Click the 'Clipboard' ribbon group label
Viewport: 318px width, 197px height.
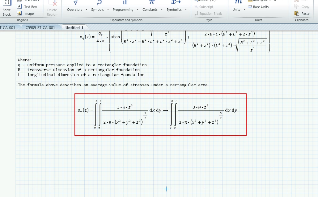[302, 20]
